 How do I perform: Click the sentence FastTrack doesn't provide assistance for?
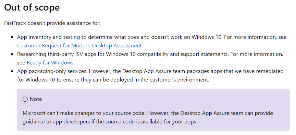point(52,23)
